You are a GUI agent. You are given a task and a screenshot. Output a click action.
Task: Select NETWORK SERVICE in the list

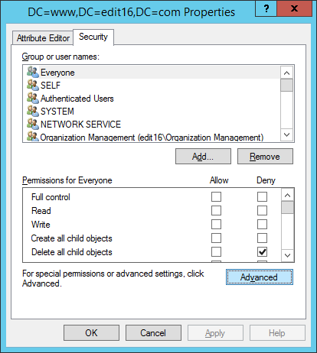click(80, 125)
